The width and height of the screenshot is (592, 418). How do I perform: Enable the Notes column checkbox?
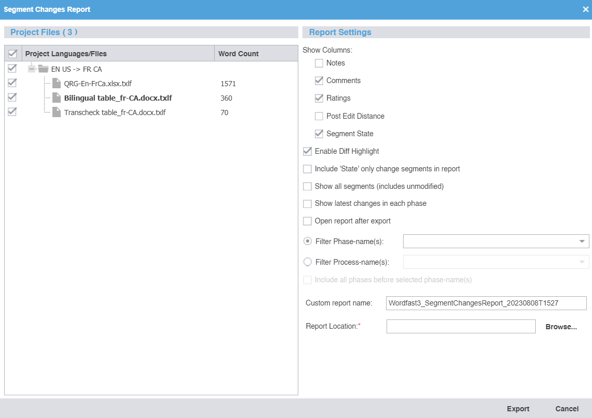(x=319, y=62)
